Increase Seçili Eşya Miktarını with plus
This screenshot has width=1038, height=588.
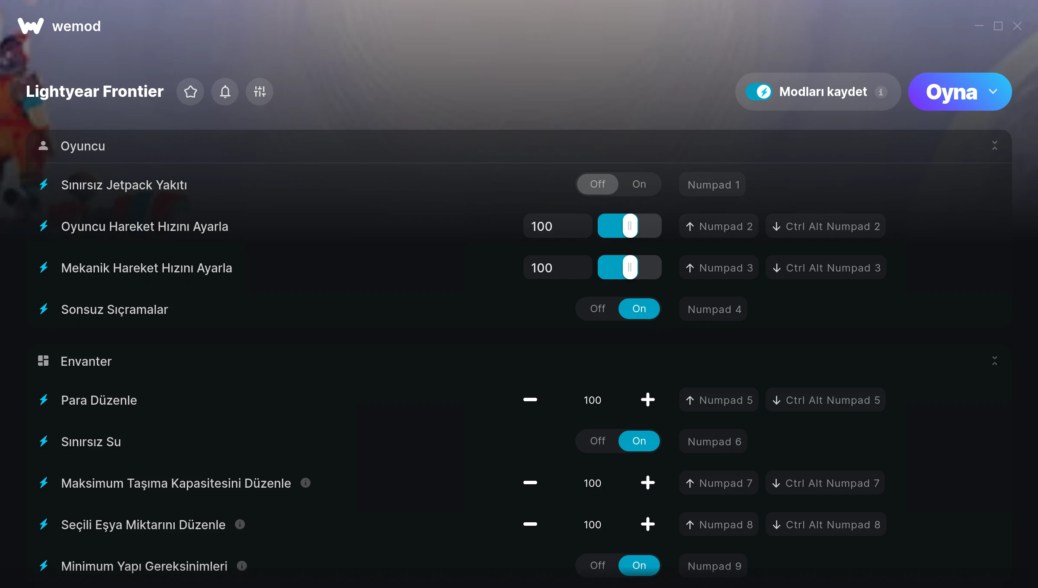(x=647, y=524)
